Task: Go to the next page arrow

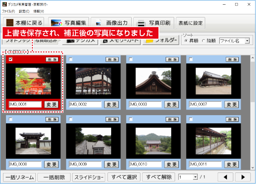Action: tap(242, 177)
